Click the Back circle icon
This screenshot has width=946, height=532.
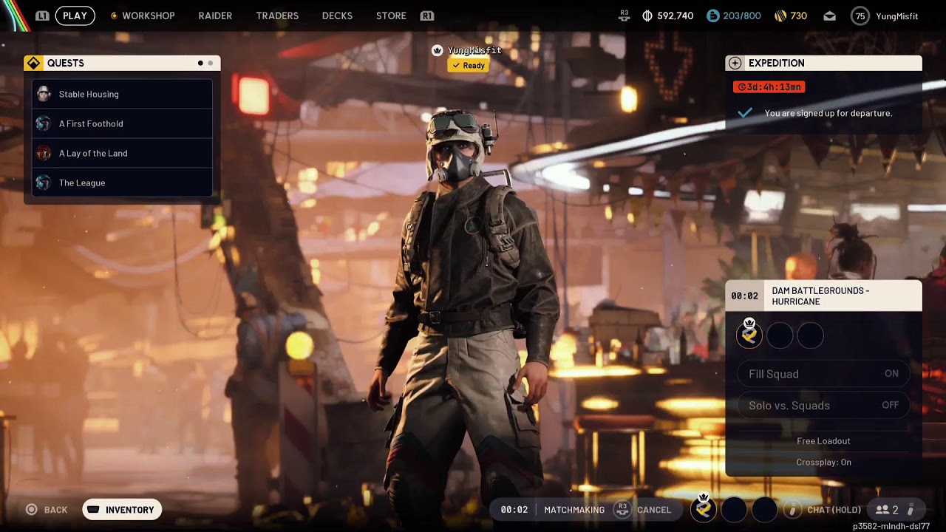(31, 509)
